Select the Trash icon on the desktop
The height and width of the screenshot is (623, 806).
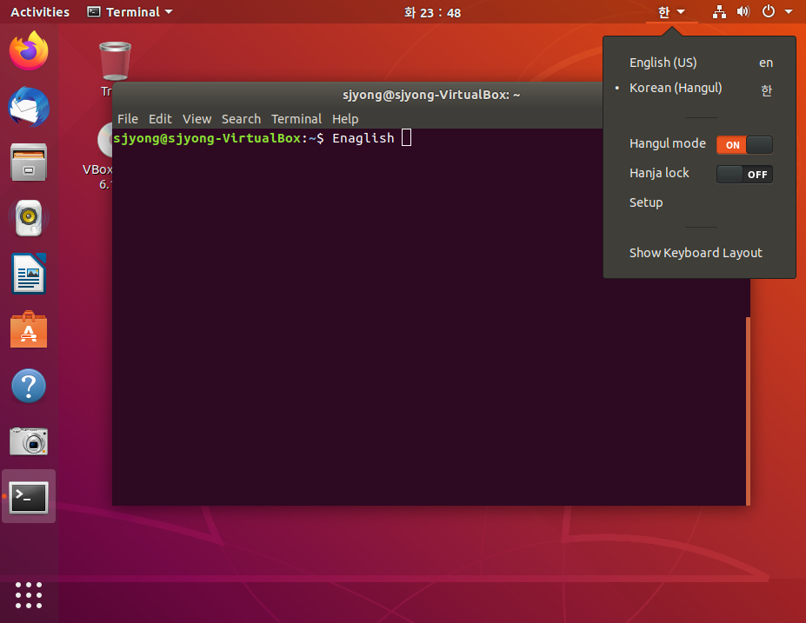tap(115, 61)
